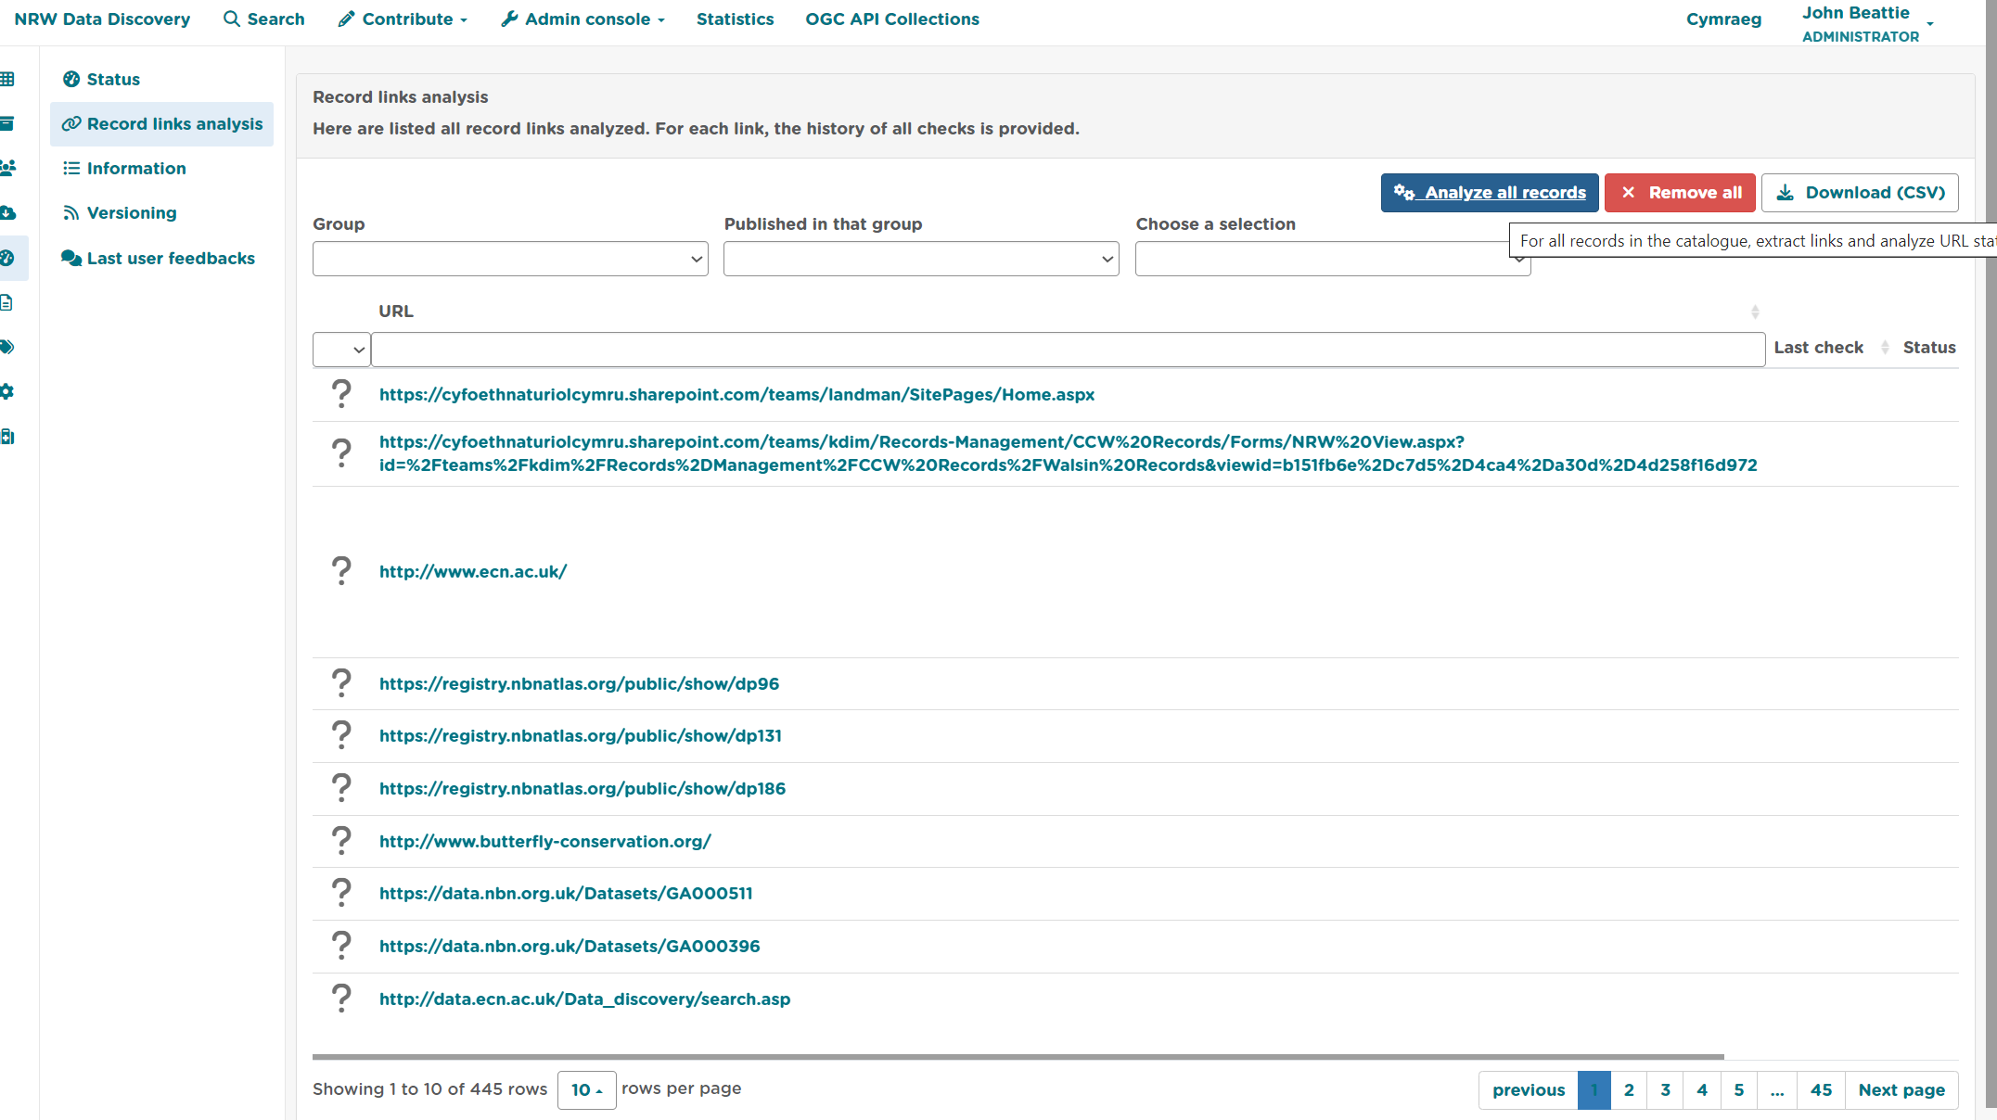Image resolution: width=1997 pixels, height=1120 pixels.
Task: Open the kdim Records-Management sharepoint link
Action: [1069, 453]
